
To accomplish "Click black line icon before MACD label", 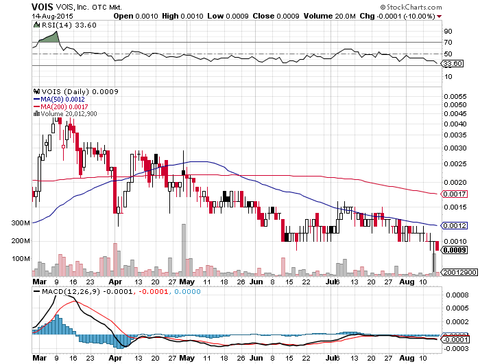I will coord(37,291).
